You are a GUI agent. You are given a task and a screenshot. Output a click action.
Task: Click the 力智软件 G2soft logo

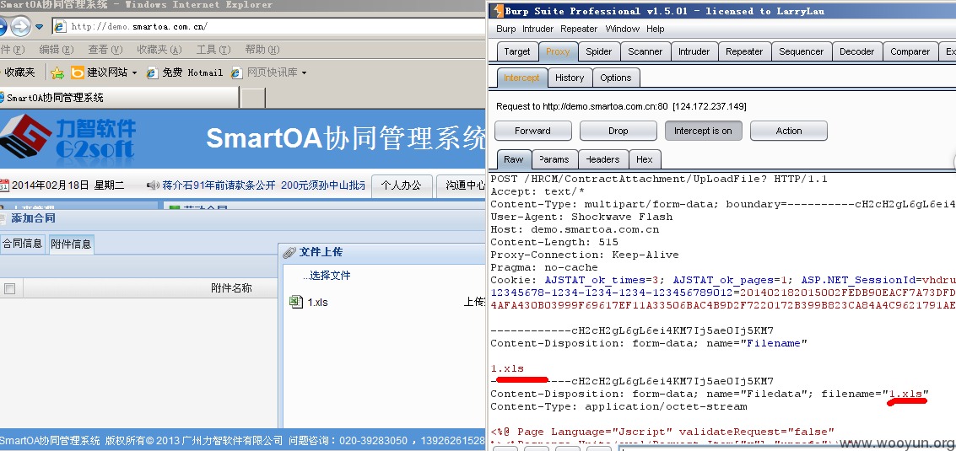(x=68, y=137)
